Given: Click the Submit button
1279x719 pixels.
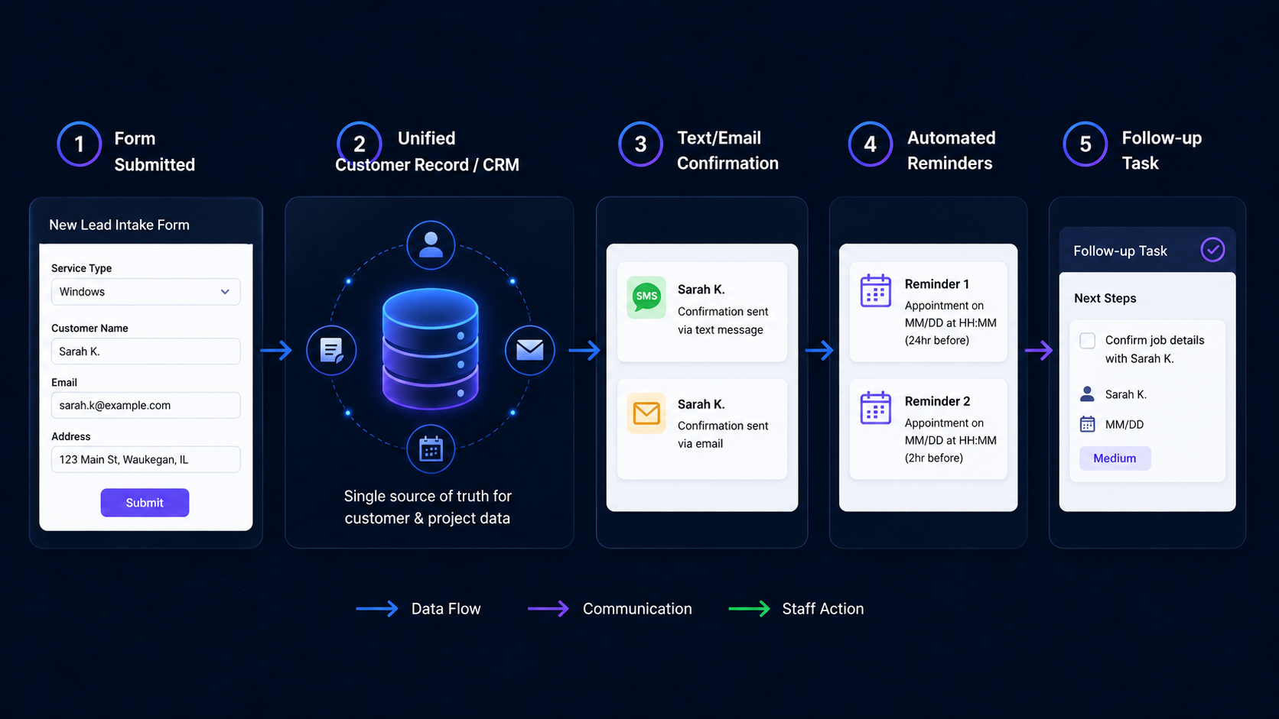Looking at the screenshot, I should pyautogui.click(x=145, y=503).
